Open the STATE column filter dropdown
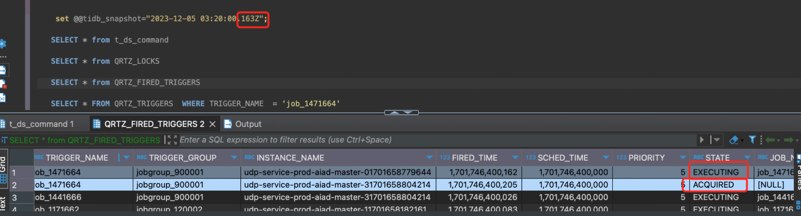The height and width of the screenshot is (216, 801). click(747, 158)
